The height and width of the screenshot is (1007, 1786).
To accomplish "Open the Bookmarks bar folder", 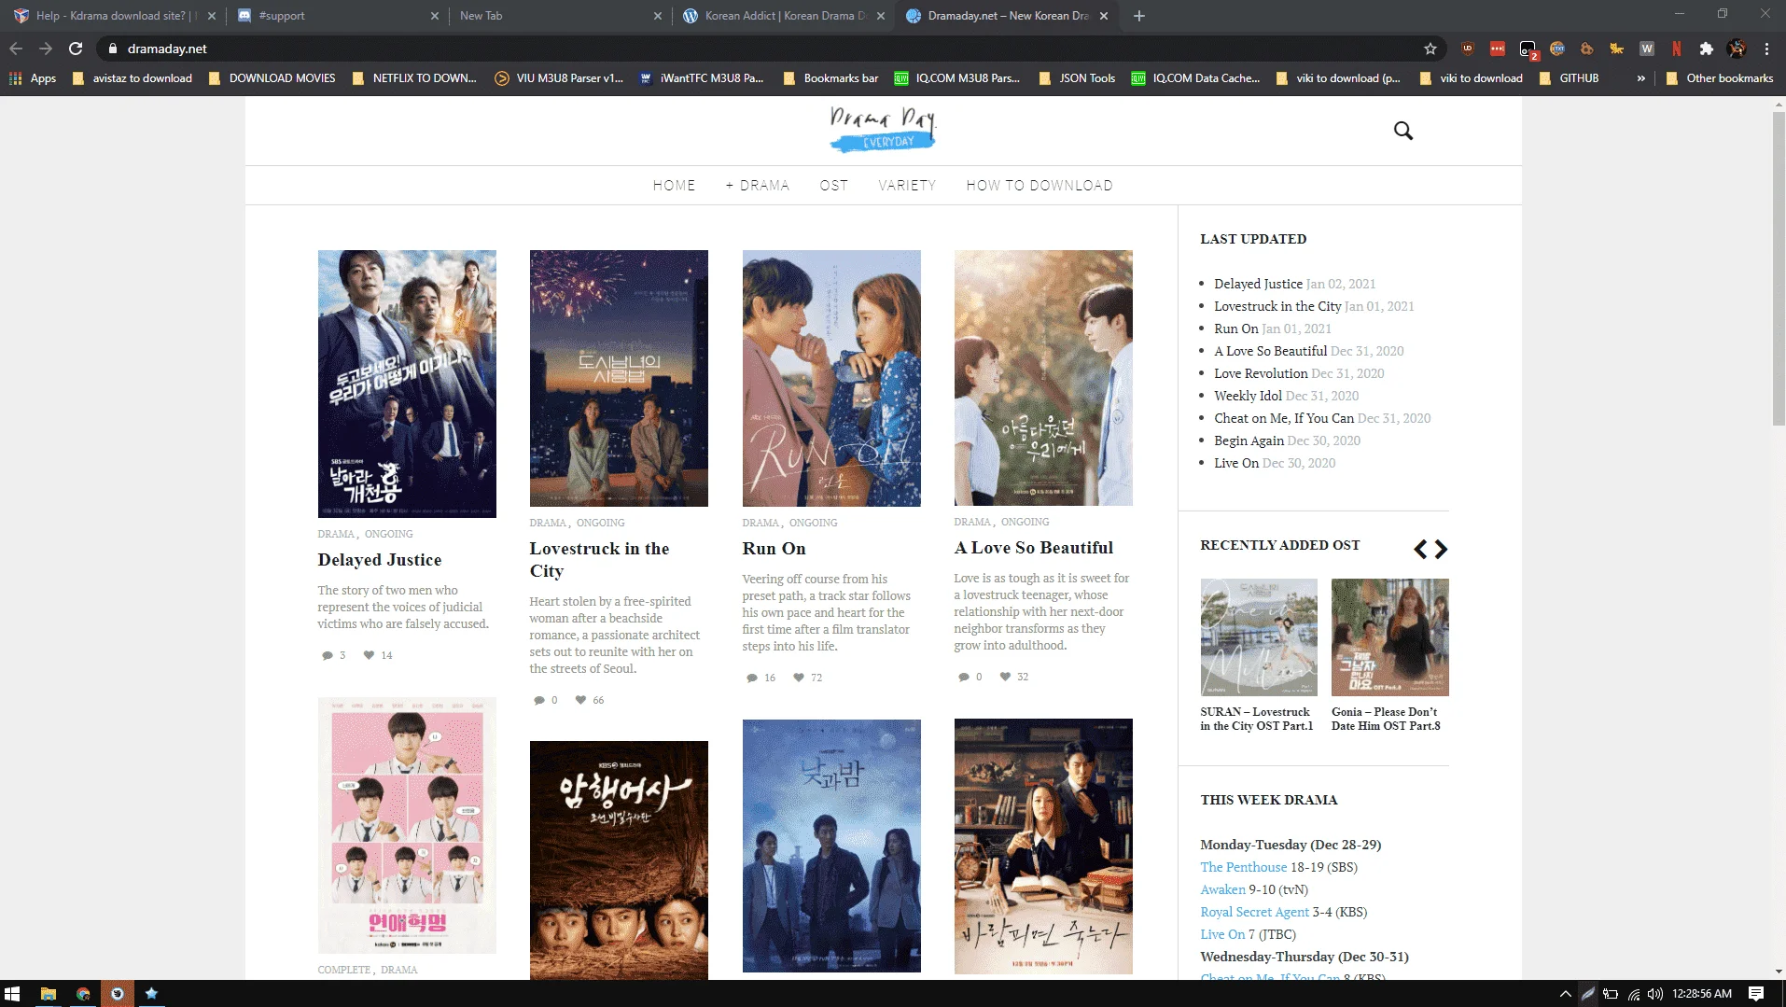I will 830,78.
